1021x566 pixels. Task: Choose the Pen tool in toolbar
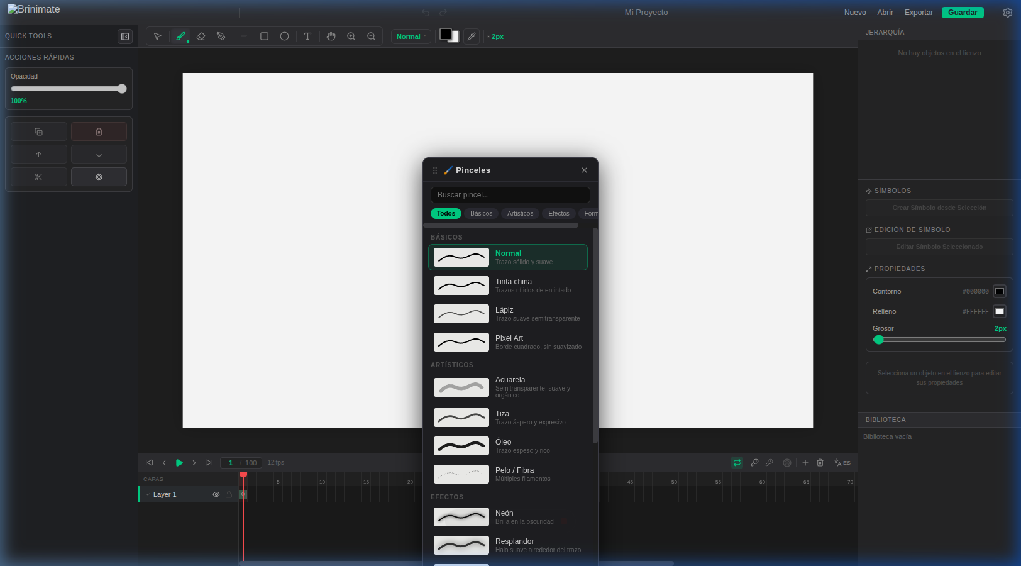(x=221, y=36)
